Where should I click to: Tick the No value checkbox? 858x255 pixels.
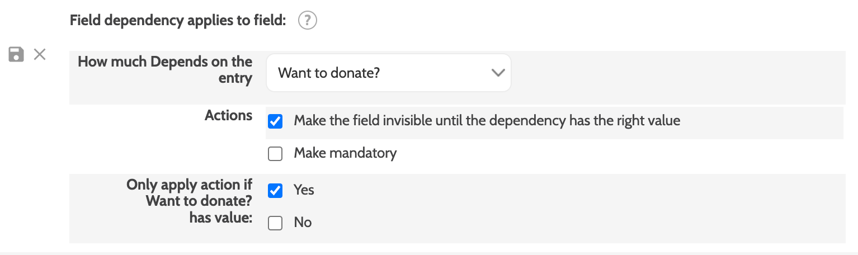(275, 223)
